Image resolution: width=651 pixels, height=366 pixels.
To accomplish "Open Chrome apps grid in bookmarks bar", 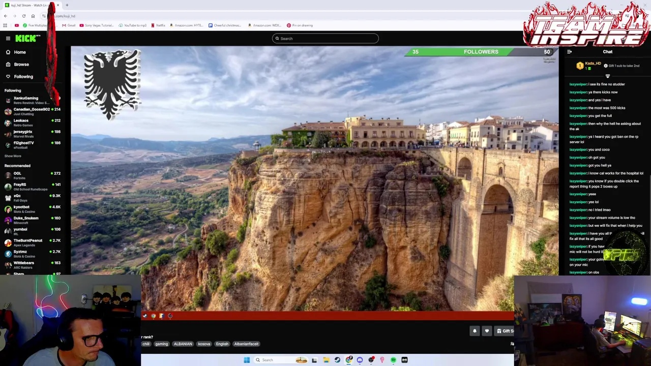I will [x=6, y=25].
